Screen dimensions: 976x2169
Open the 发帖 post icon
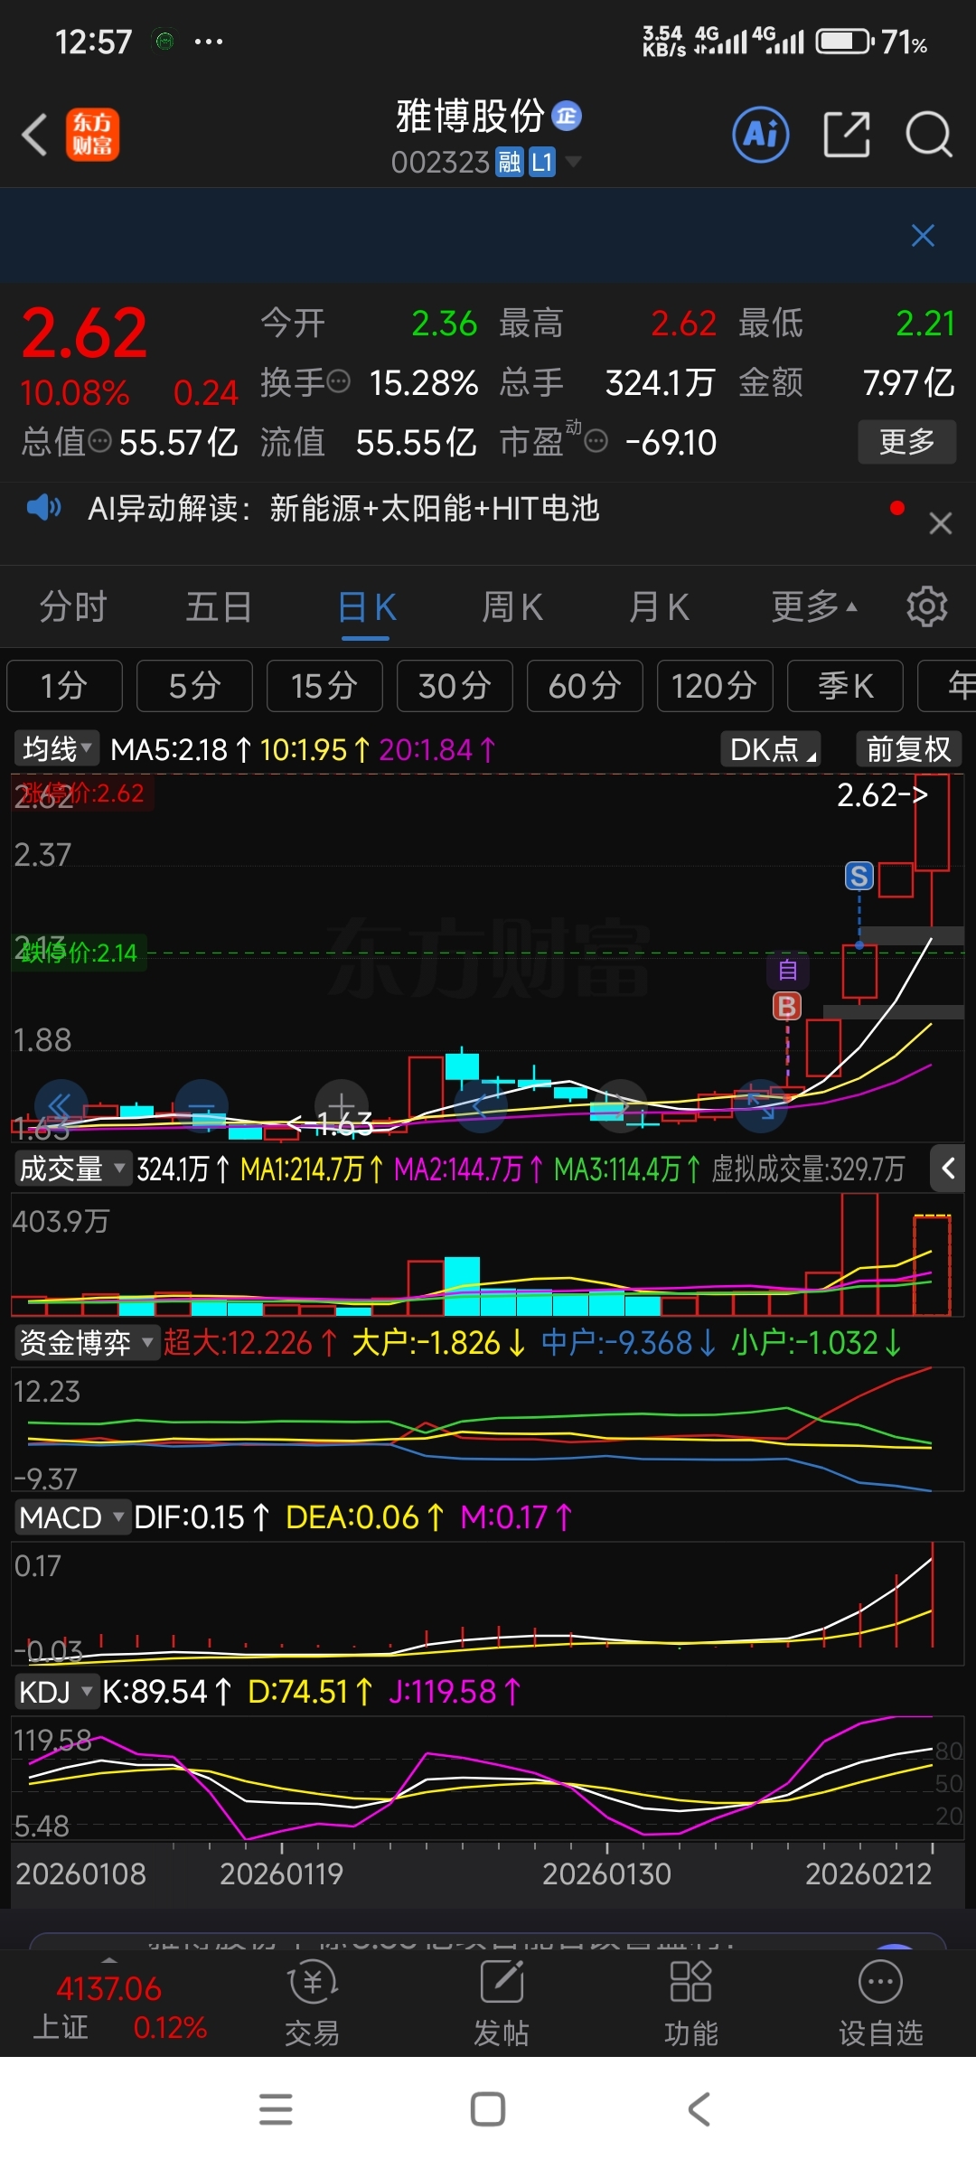tap(502, 2003)
